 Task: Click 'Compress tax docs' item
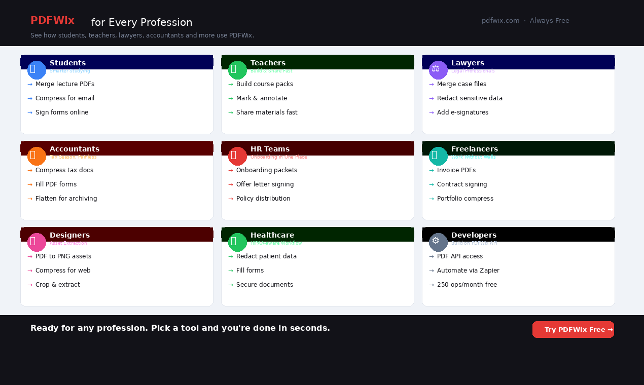tap(64, 170)
